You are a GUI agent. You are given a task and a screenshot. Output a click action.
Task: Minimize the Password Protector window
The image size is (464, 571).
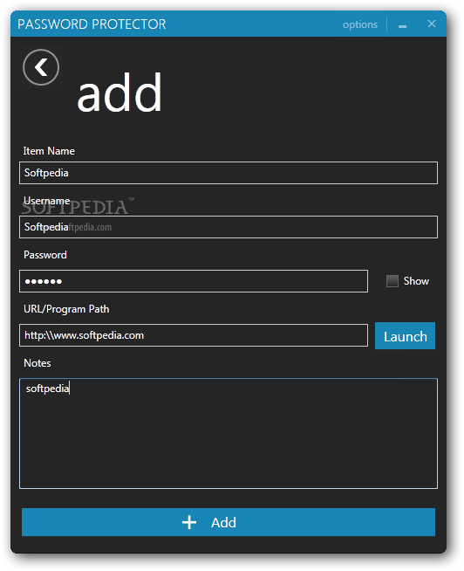click(402, 25)
